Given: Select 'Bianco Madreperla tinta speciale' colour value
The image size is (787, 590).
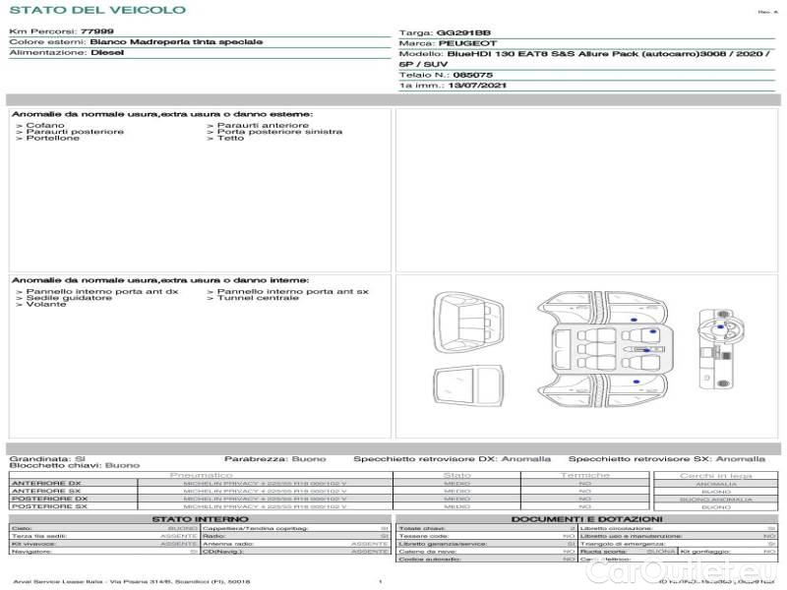Looking at the screenshot, I should [x=176, y=41].
